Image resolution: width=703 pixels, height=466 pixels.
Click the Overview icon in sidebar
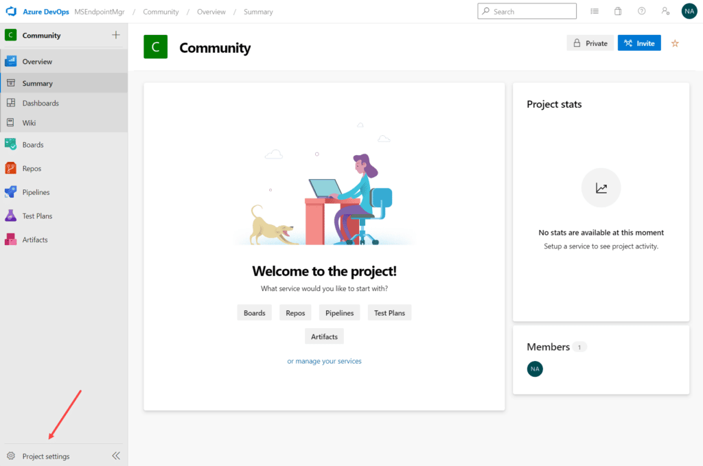(11, 61)
